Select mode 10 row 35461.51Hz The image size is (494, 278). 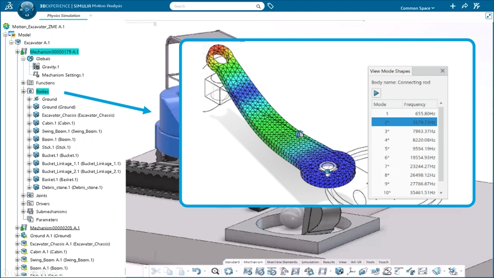[404, 193]
